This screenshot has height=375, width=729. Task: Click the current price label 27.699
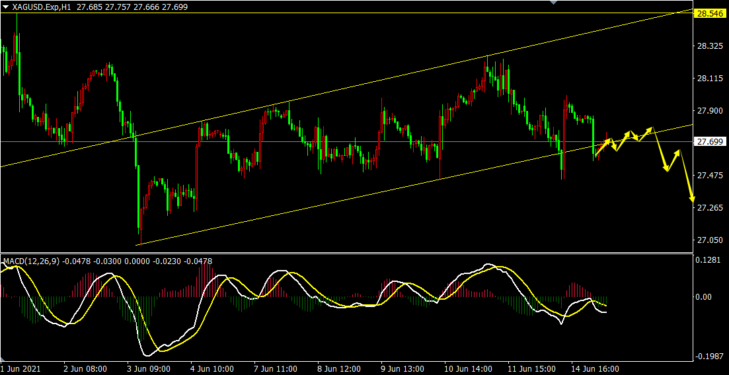[709, 142]
